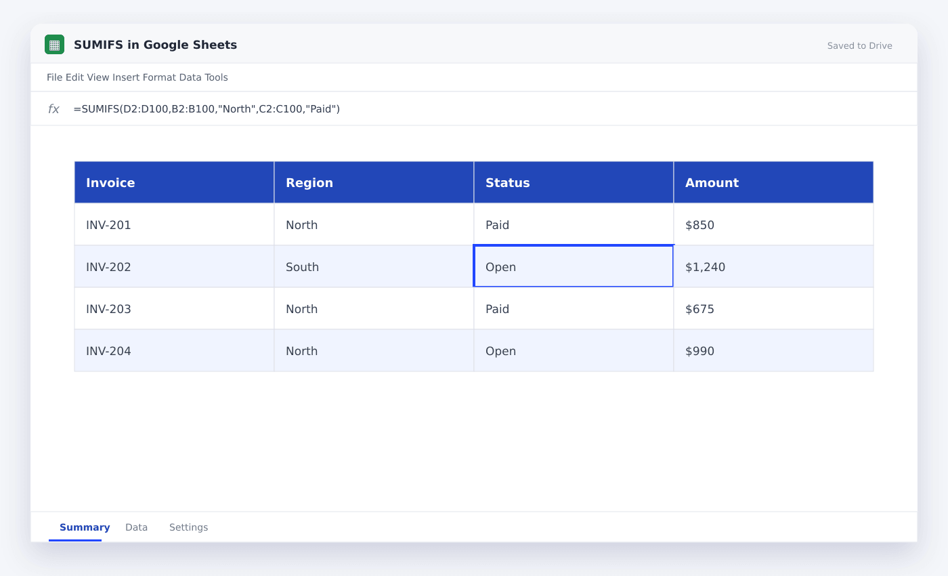Click the fx function icon
This screenshot has height=576, width=948.
(x=53, y=109)
